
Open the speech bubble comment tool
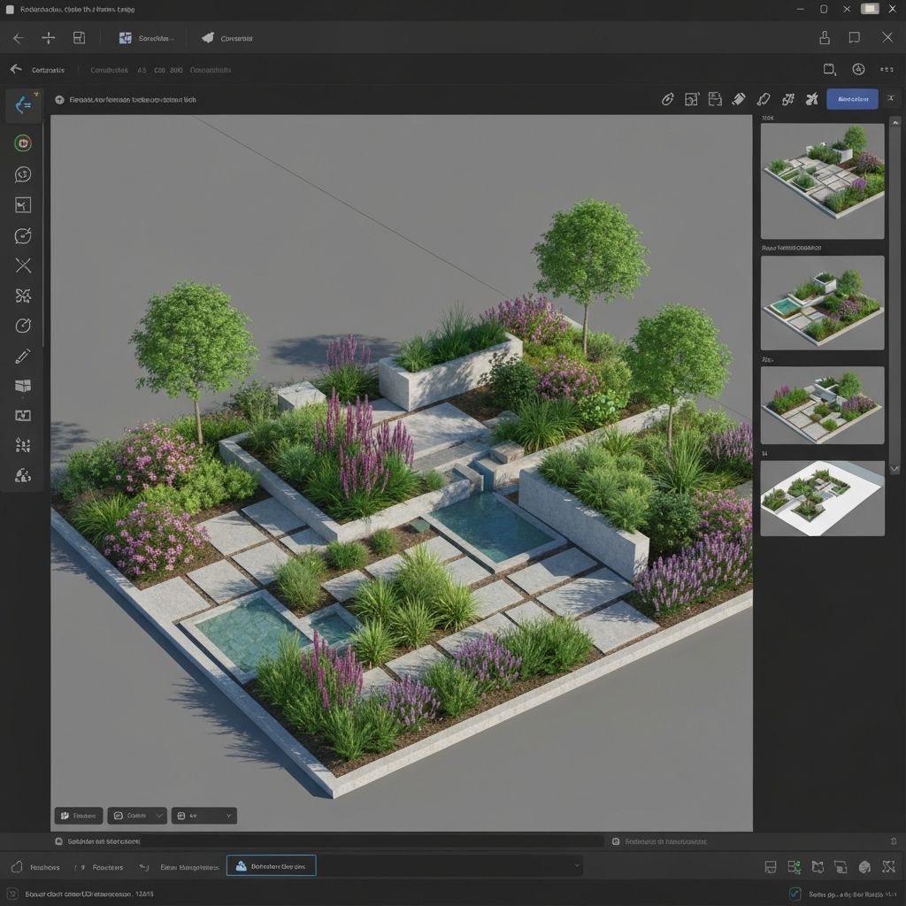23,174
